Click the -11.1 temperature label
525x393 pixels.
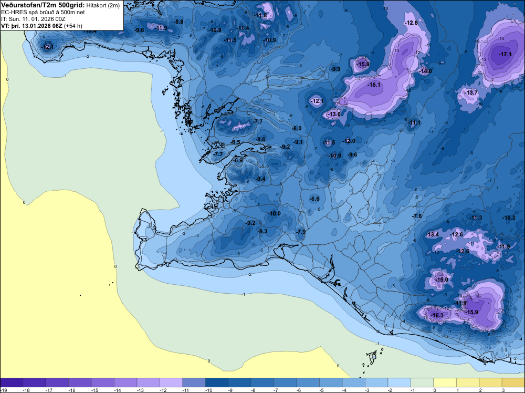click(x=415, y=122)
